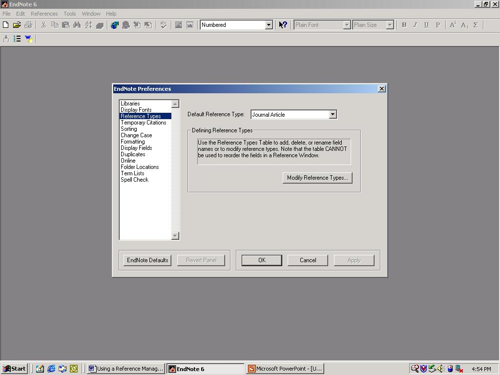The width and height of the screenshot is (500, 375).
Task: Click the New library toolbar icon
Action: 5,25
